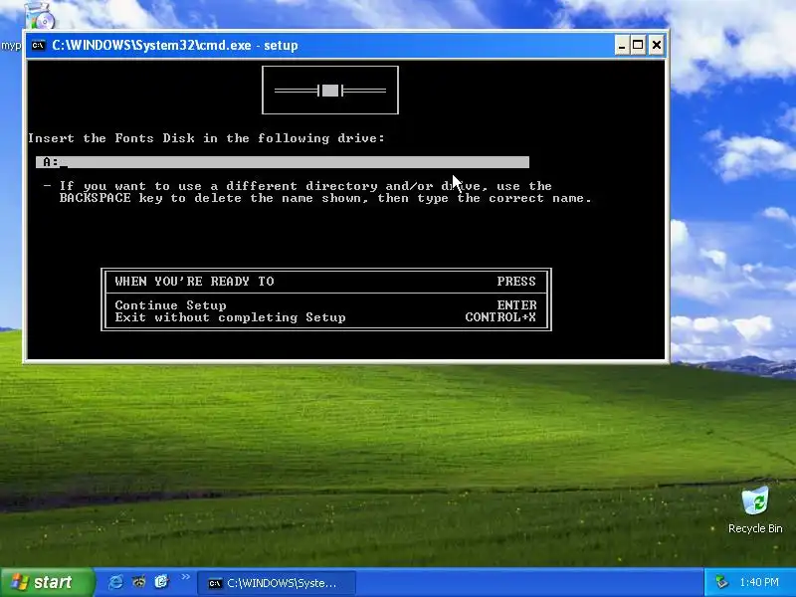
Task: Maximize the cmd.exe setup window
Action: (x=639, y=45)
